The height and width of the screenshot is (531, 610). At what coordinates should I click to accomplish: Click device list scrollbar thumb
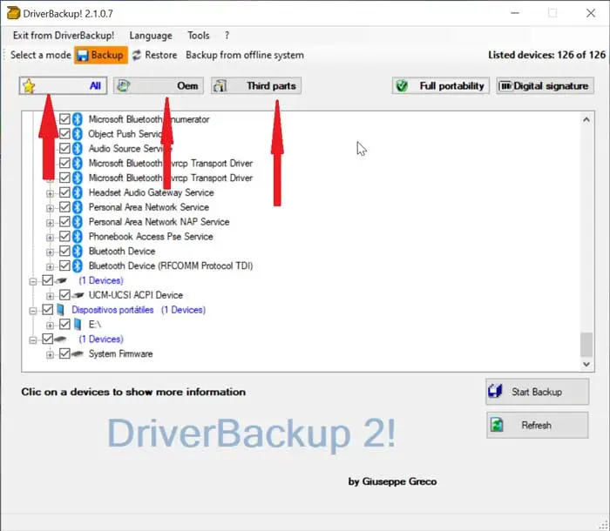(586, 345)
